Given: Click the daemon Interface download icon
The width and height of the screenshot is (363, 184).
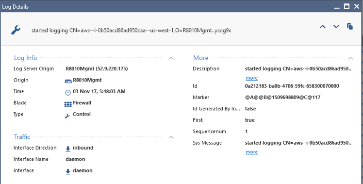Looking at the screenshot, I should [68, 172].
